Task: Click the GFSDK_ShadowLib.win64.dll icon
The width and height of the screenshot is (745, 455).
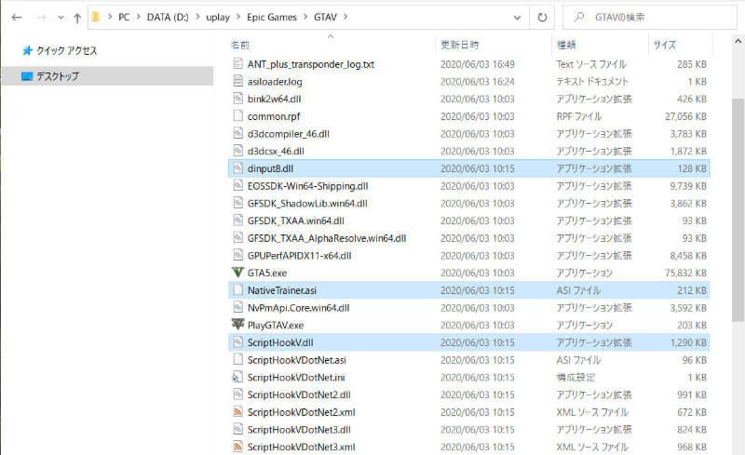Action: (237, 203)
